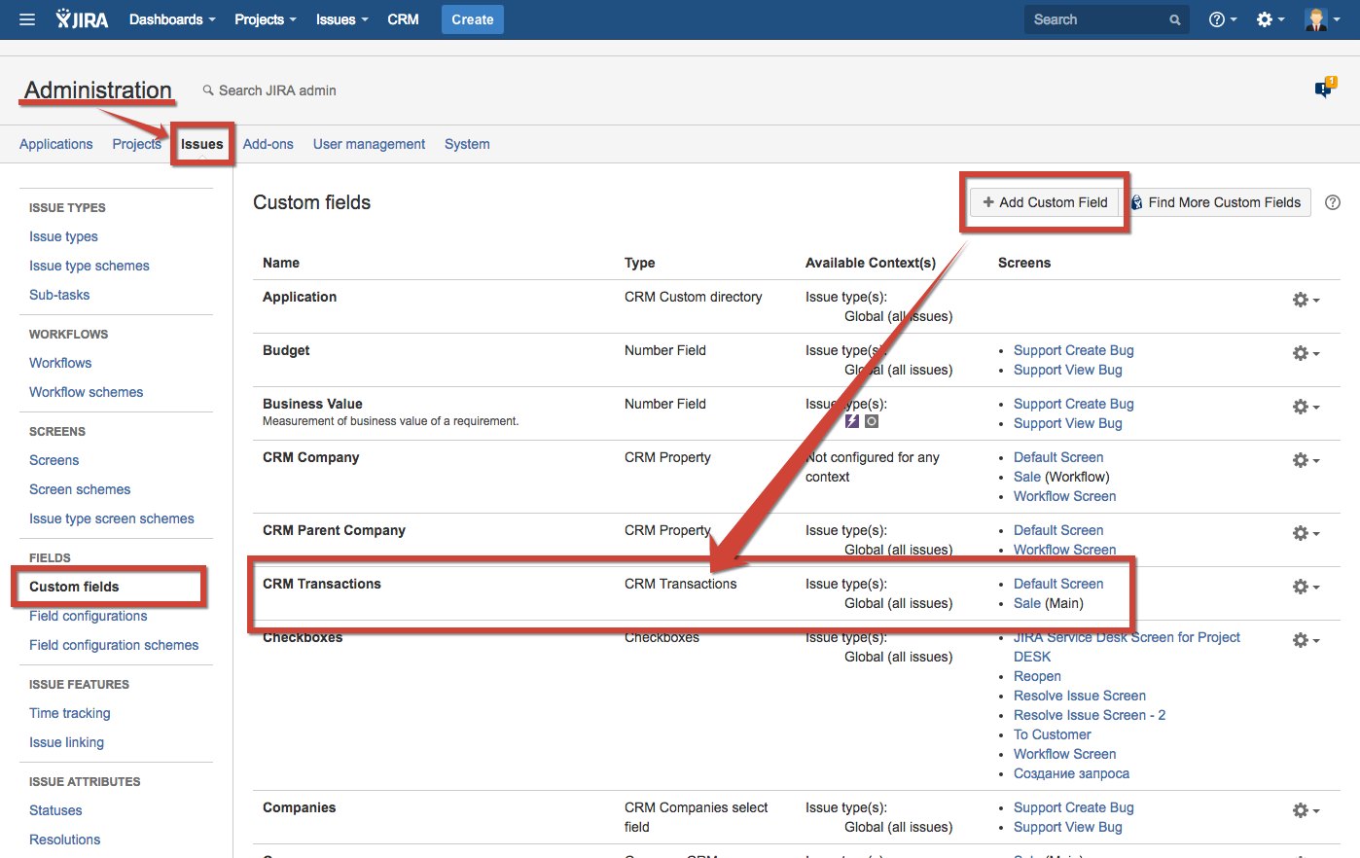
Task: Go to Field configurations in sidebar
Action: tap(89, 616)
